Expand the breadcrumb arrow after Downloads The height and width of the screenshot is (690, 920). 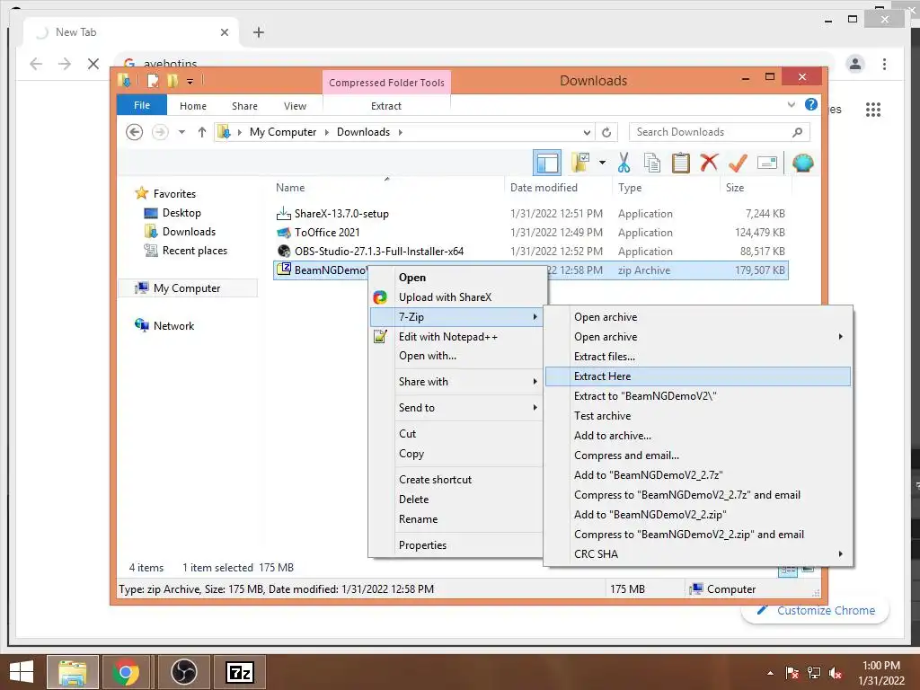tap(400, 132)
